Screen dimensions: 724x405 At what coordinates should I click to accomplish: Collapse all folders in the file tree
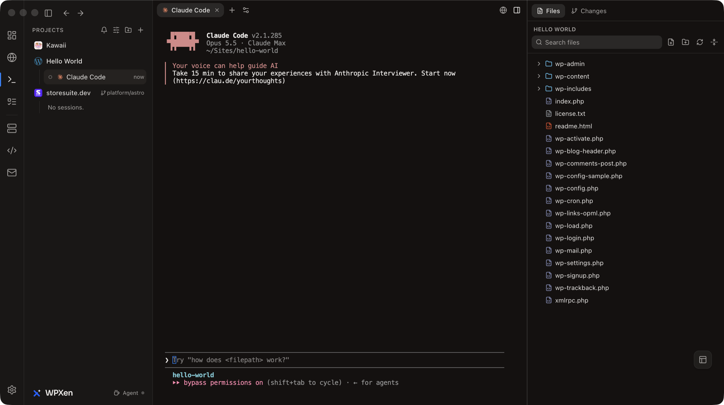[x=714, y=42]
